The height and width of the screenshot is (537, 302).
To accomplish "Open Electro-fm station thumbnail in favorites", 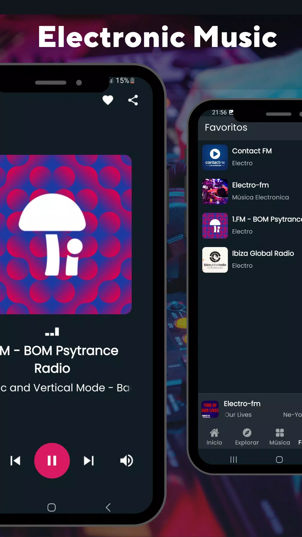I will click(215, 192).
